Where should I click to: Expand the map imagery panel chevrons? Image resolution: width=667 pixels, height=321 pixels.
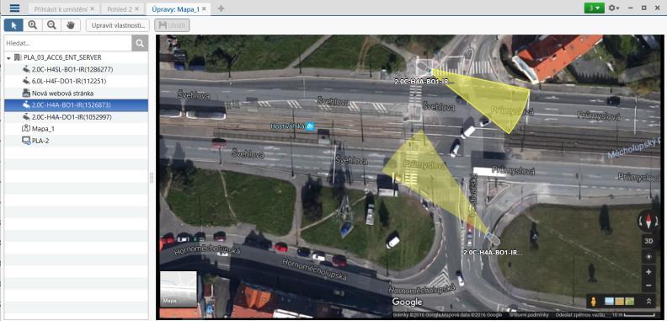648,302
